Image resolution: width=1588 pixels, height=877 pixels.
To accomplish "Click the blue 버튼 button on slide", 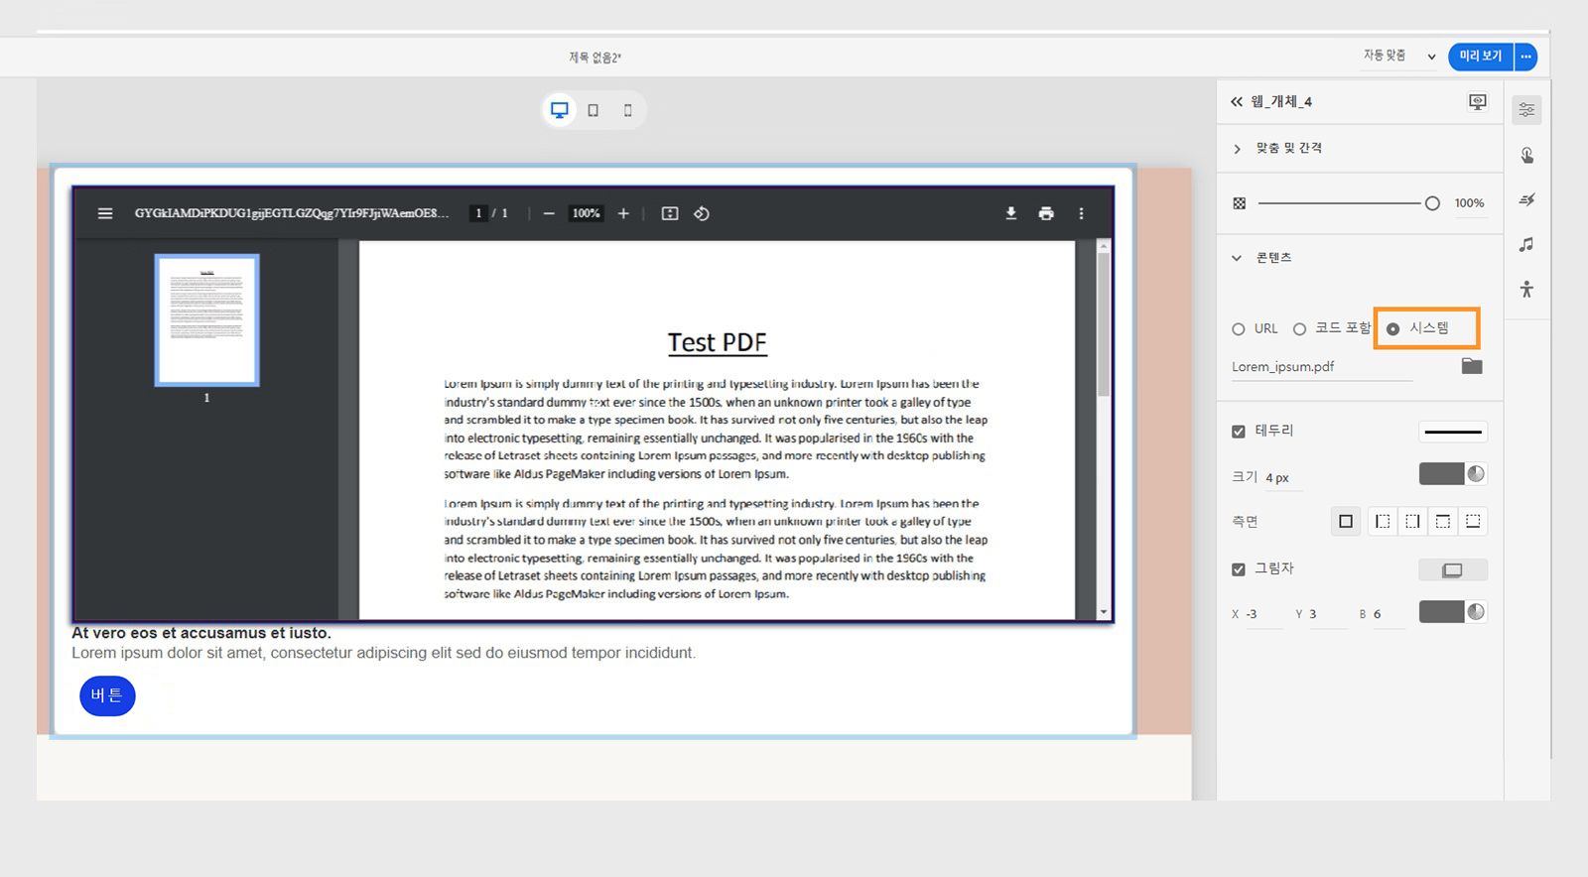I will [107, 694].
